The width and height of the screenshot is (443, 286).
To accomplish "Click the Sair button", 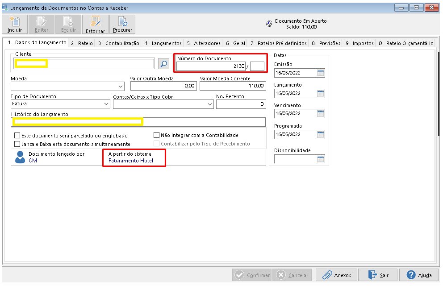I will (378, 275).
